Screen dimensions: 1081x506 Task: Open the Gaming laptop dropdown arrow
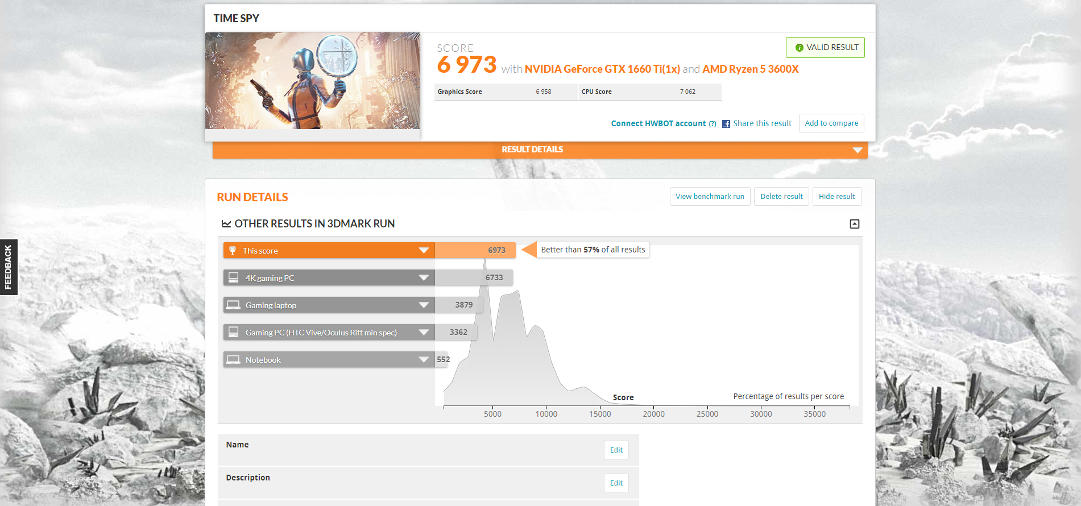click(x=424, y=305)
